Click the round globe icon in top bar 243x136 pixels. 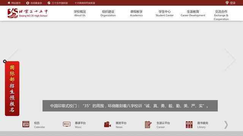[49, 3]
